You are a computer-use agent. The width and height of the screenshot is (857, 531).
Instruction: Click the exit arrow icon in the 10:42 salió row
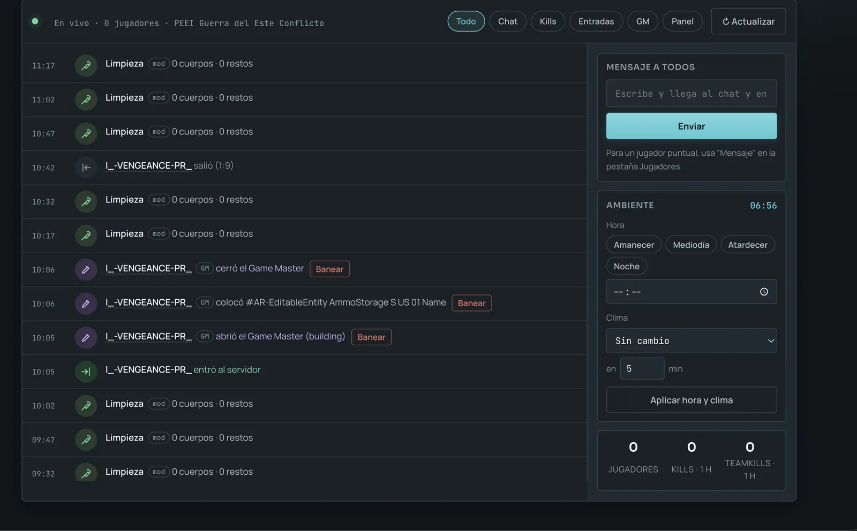tap(86, 168)
